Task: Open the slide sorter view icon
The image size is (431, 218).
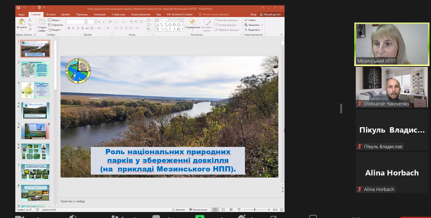Action: pyautogui.click(x=223, y=210)
